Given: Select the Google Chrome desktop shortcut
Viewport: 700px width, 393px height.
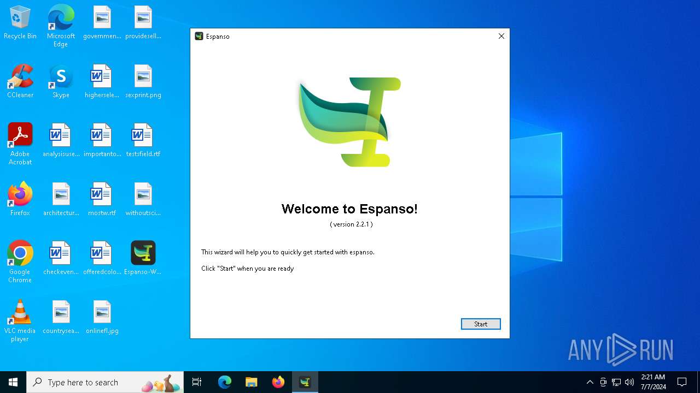Looking at the screenshot, I should click(20, 262).
